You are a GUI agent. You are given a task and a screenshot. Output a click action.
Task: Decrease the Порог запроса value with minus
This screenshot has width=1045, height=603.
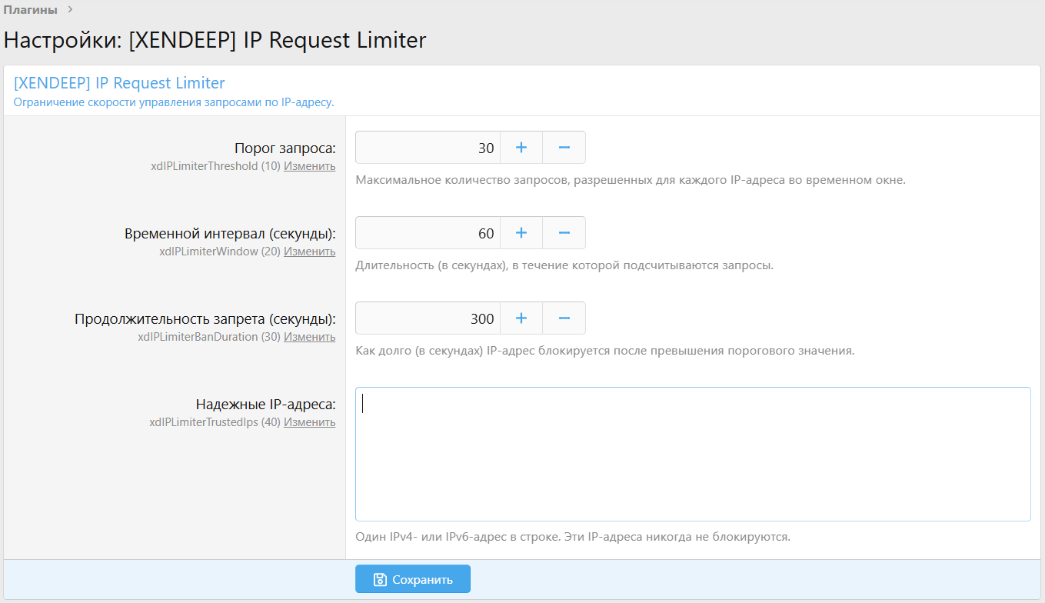(x=564, y=148)
